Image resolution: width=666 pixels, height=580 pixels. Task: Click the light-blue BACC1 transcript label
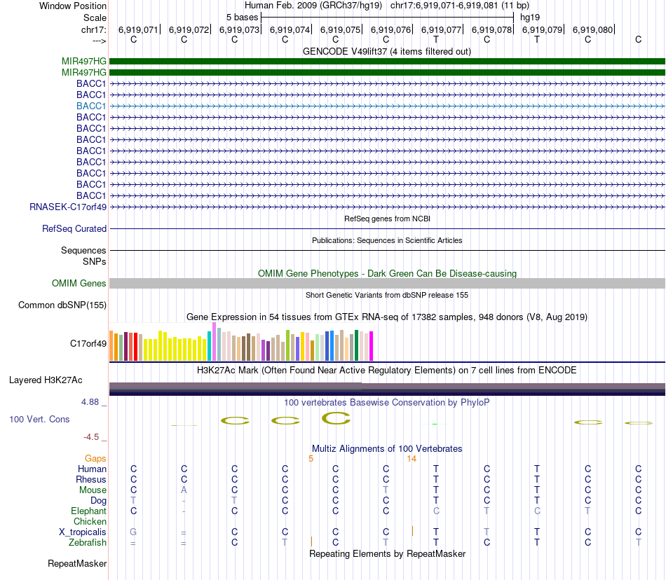pyautogui.click(x=91, y=106)
